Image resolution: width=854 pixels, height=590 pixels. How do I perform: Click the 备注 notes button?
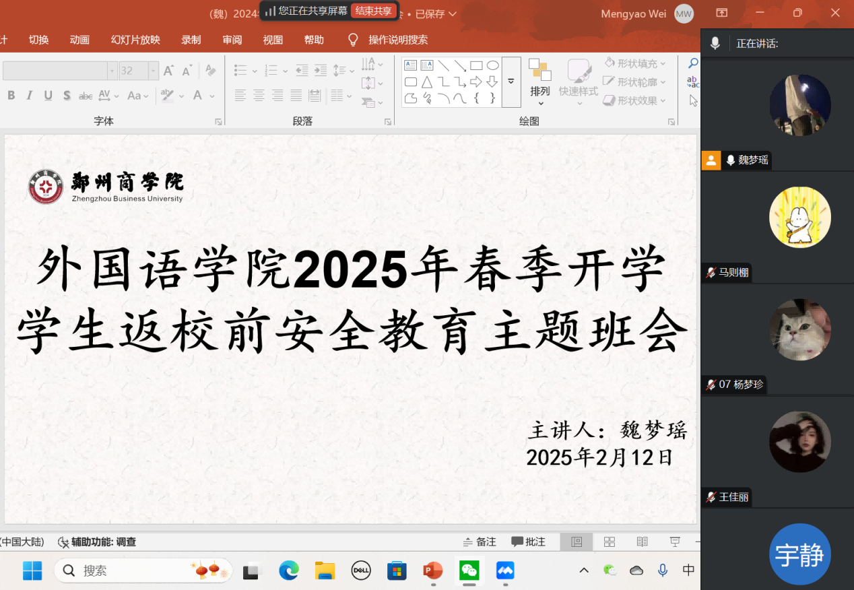[480, 542]
